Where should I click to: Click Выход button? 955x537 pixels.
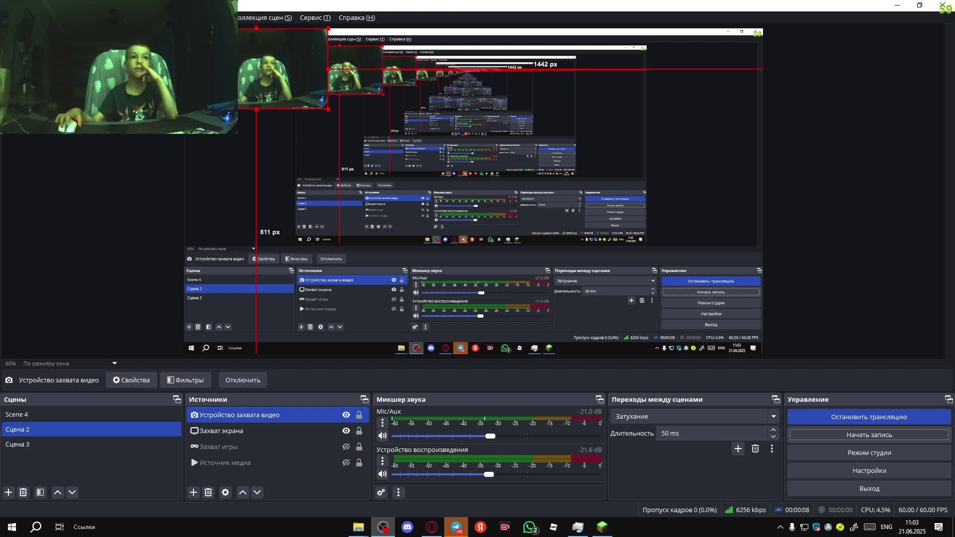coord(869,488)
